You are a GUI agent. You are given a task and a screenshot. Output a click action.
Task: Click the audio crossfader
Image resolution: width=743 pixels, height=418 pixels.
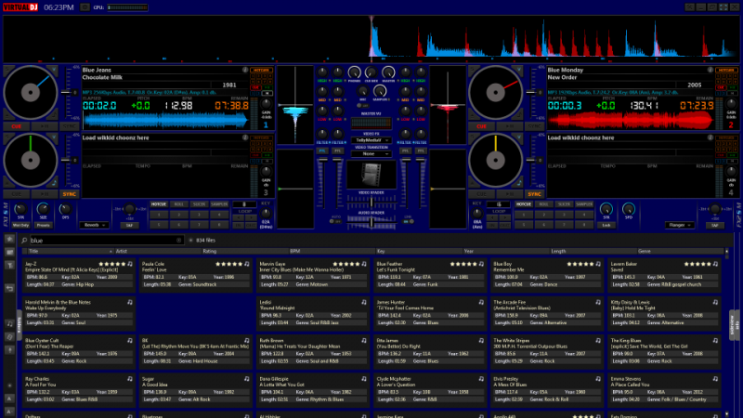[371, 221]
